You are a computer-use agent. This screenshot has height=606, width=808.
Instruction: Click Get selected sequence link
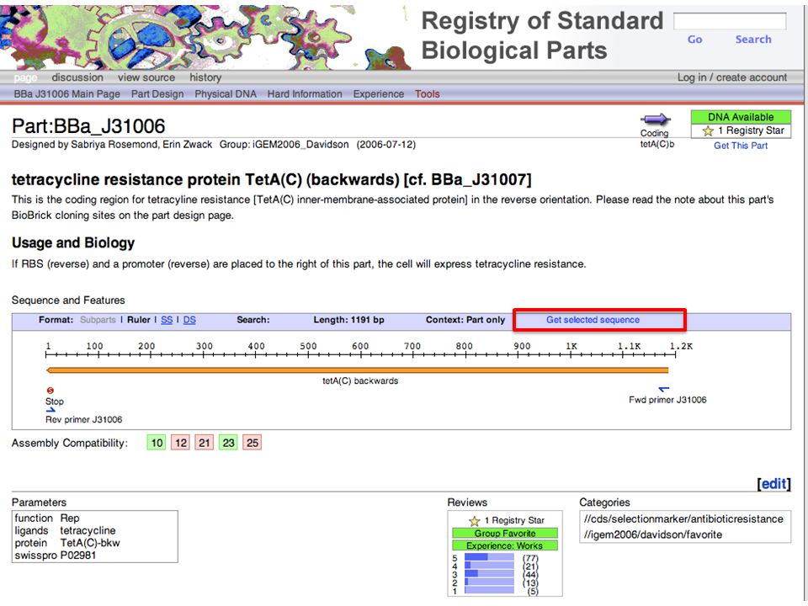pos(593,320)
